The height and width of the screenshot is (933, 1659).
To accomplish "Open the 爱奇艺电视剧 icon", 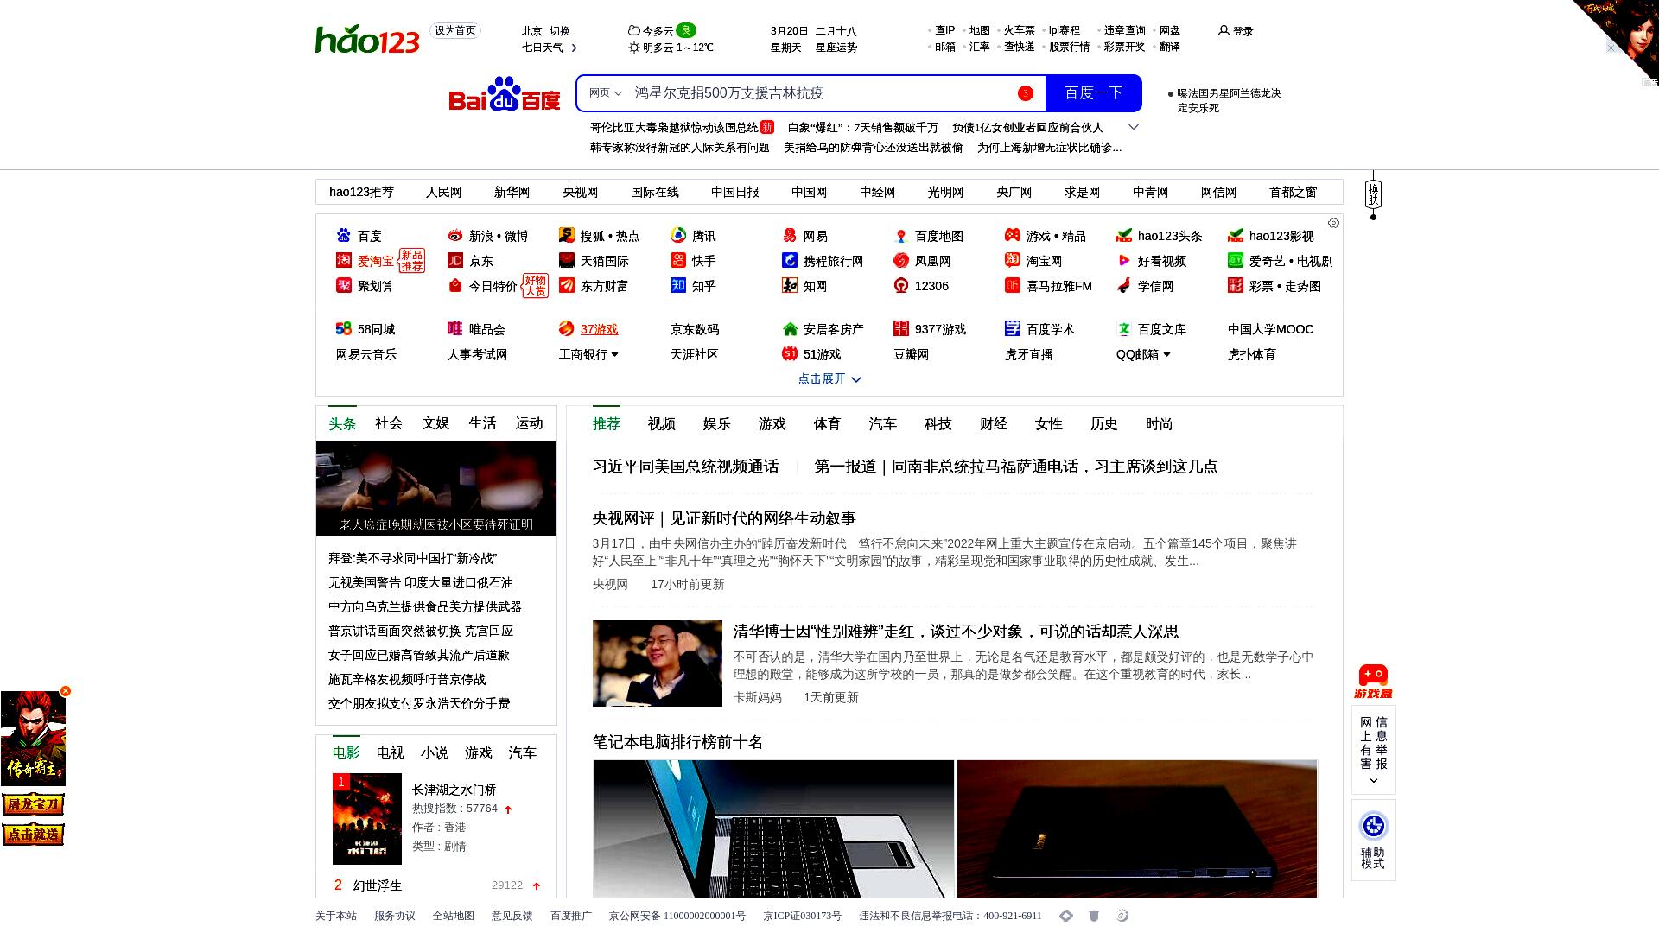I will coord(1236,260).
